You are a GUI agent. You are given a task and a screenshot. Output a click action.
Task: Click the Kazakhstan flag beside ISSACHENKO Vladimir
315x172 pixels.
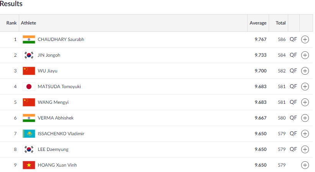[29, 134]
